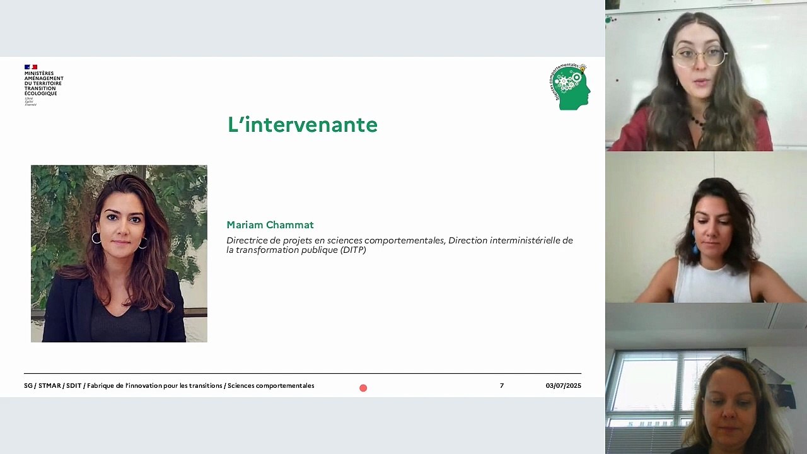
Task: Click the slide date "03/07/2025"
Action: point(564,386)
